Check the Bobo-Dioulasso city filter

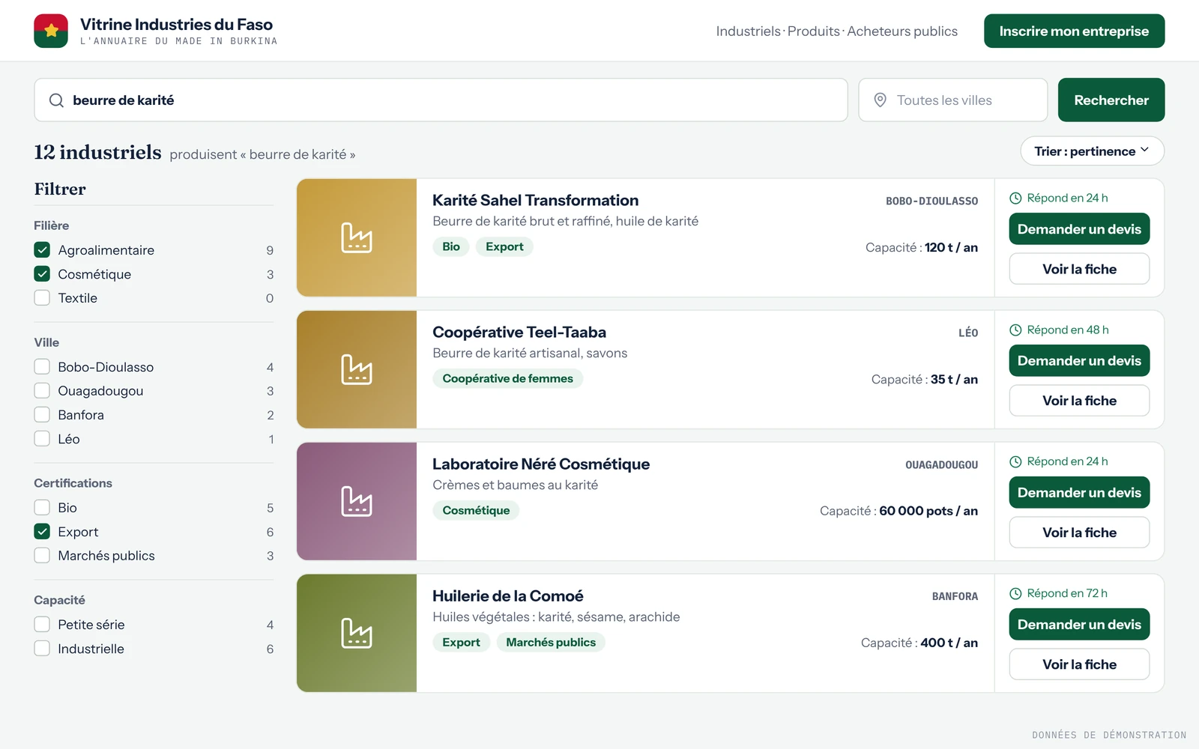pyautogui.click(x=42, y=367)
